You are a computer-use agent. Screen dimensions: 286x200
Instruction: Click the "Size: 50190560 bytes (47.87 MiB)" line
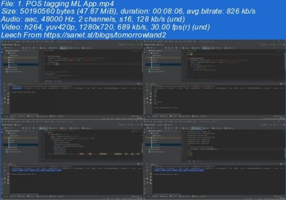click(x=128, y=11)
